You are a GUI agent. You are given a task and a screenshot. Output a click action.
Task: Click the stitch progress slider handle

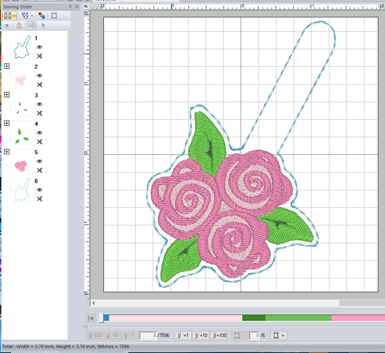(x=102, y=317)
